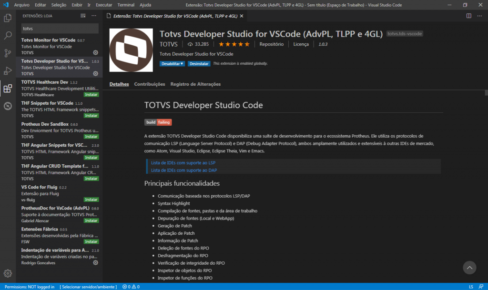Viewport: 488px width, 290px height.
Task: Install VS Code for Fluig extension
Action: pos(91,200)
